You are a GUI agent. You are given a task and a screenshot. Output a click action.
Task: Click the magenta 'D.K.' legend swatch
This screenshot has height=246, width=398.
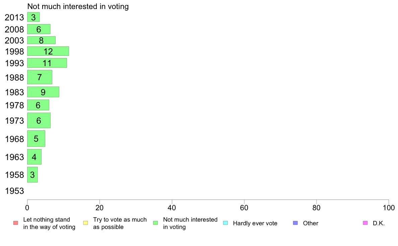365,223
